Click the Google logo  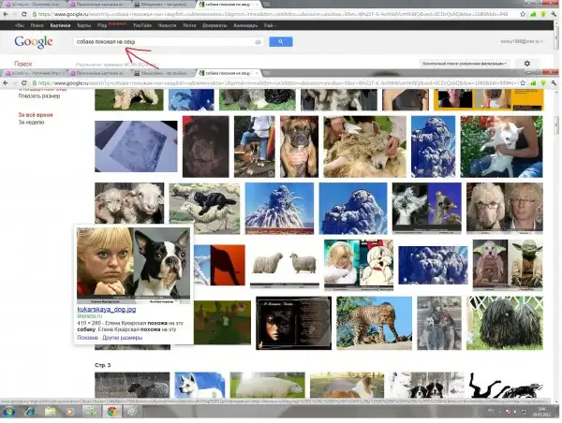tap(33, 42)
